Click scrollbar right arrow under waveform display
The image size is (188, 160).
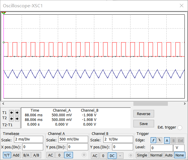tap(185, 104)
